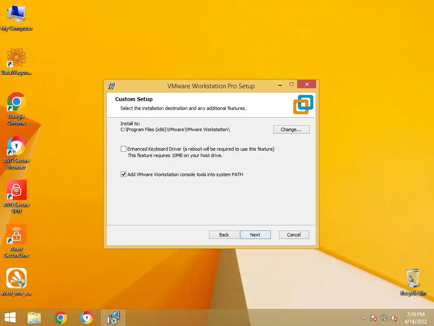Open AVG Secure VPN desktop shortcut
Screen dimensions: 434x326
coord(17,196)
